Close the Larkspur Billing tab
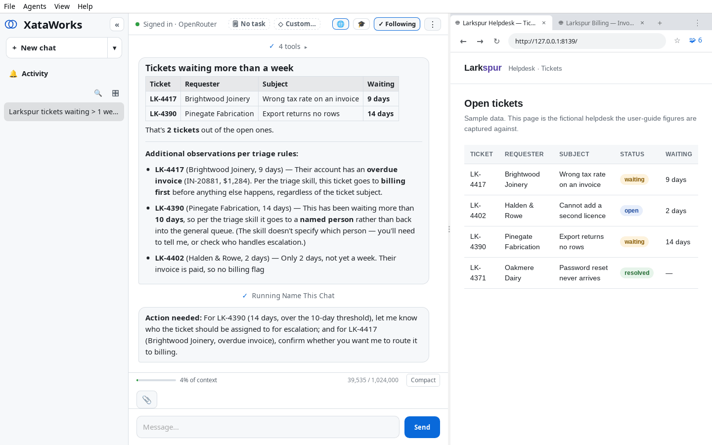Viewport: 712px width, 445px height. [642, 23]
